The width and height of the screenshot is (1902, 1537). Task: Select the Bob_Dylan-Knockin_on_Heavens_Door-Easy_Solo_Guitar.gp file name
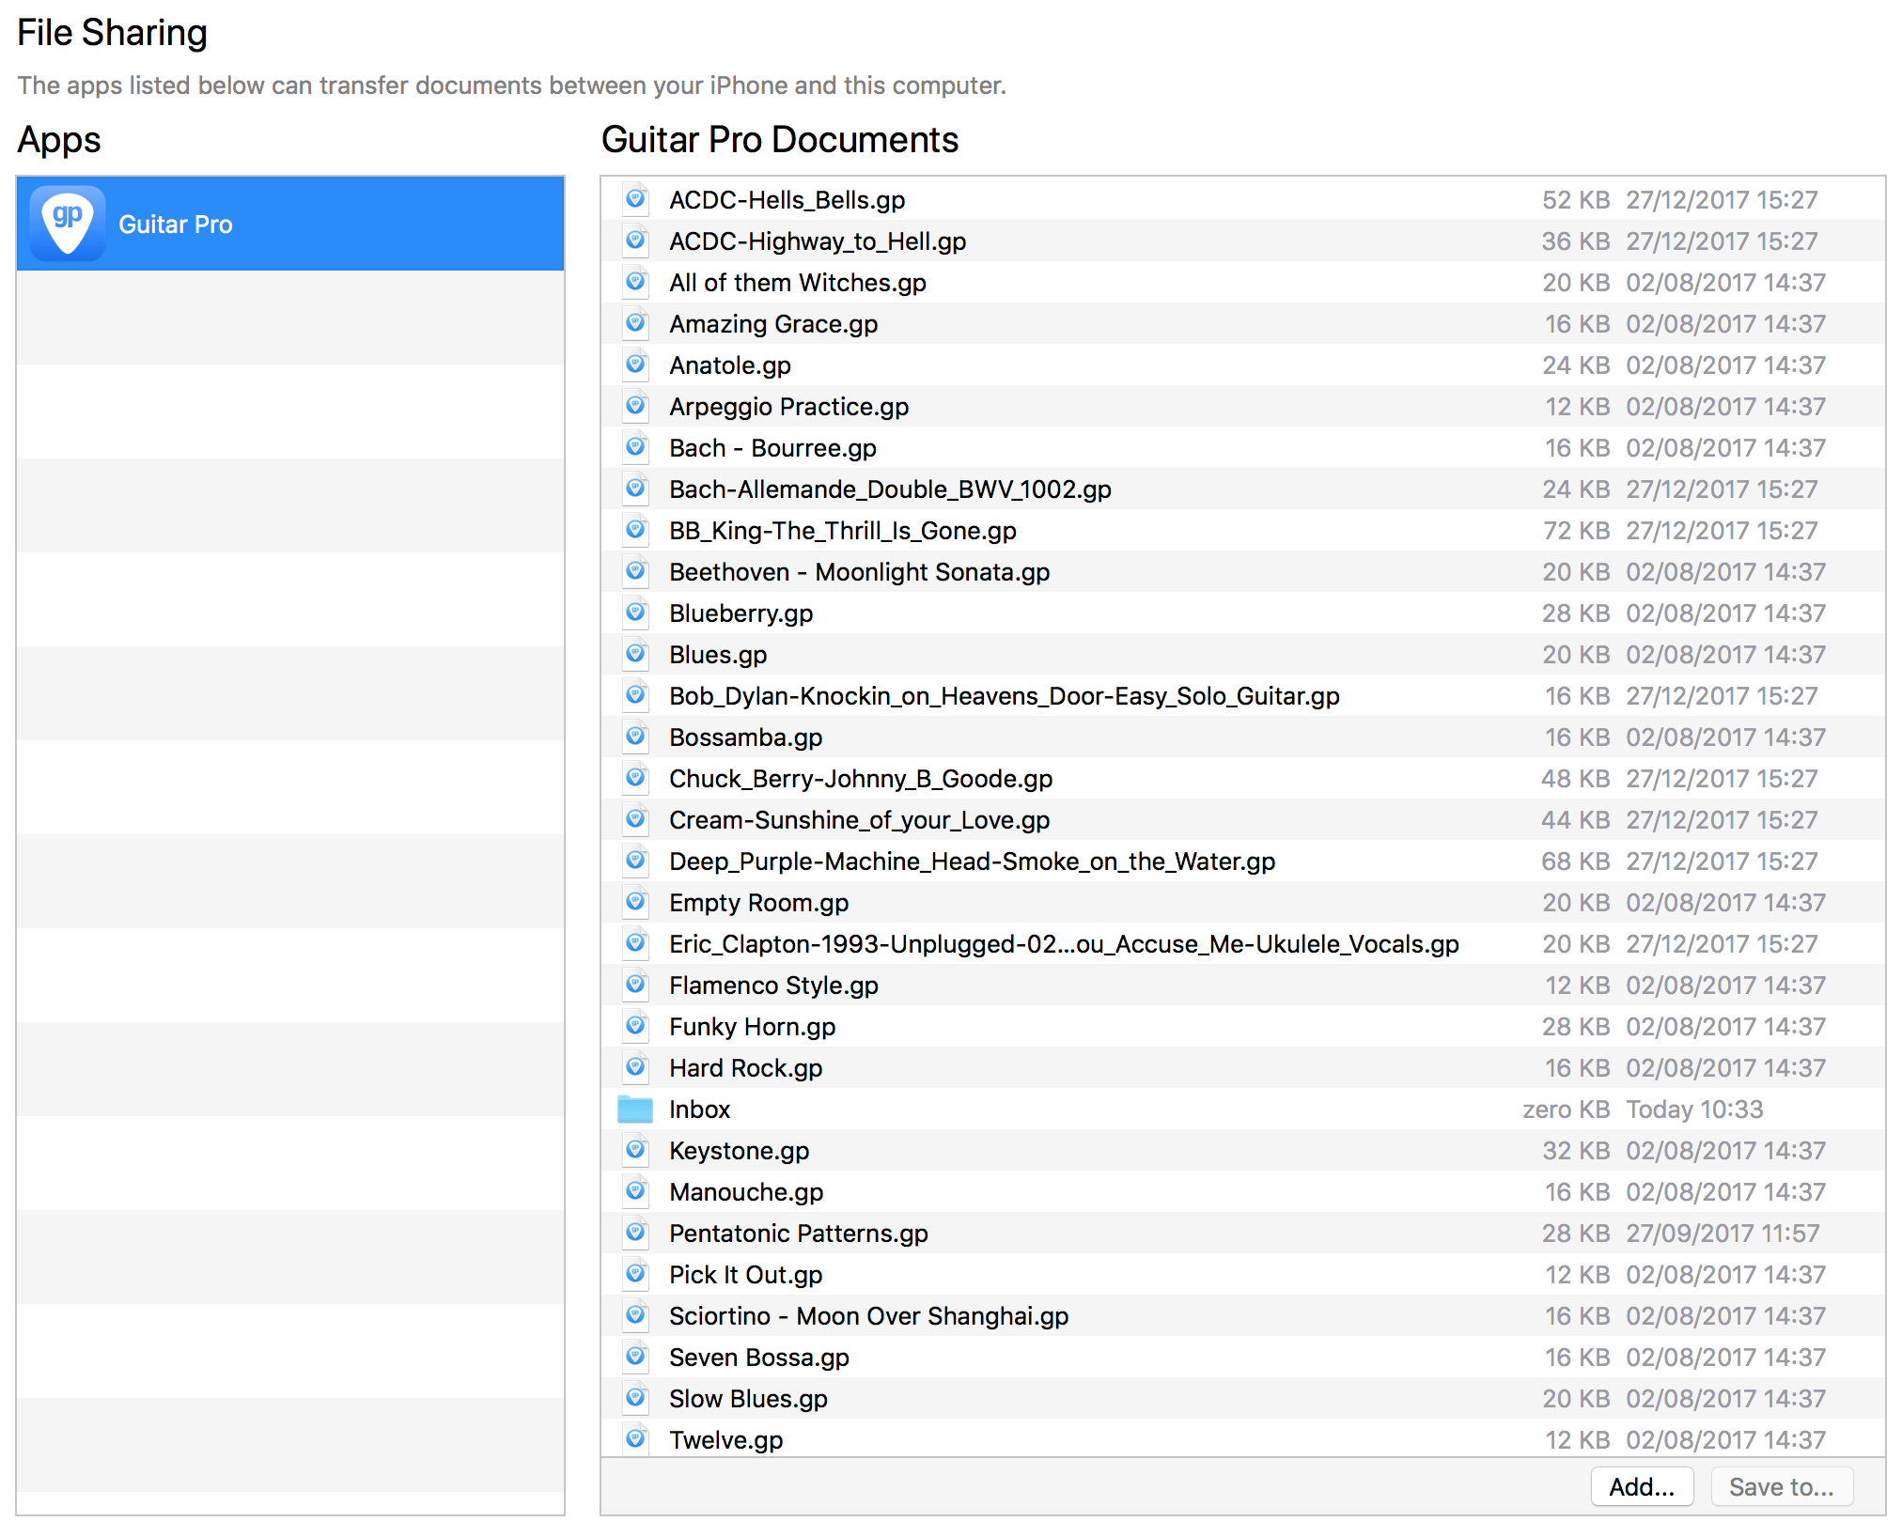[1005, 696]
